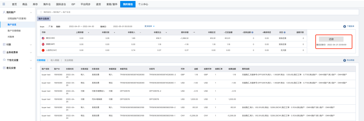Click the 代BVI收账款 transaction name cell

(97, 99)
